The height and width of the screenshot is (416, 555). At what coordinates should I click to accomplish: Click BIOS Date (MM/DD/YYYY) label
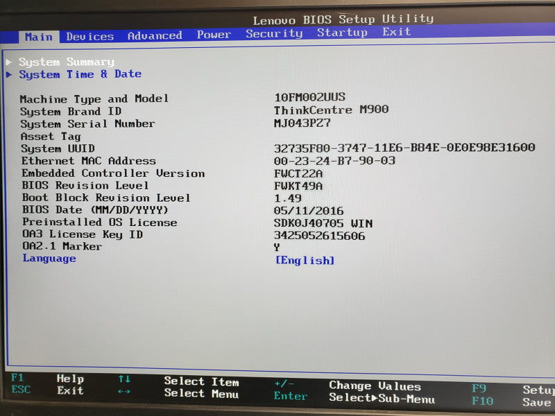[95, 210]
